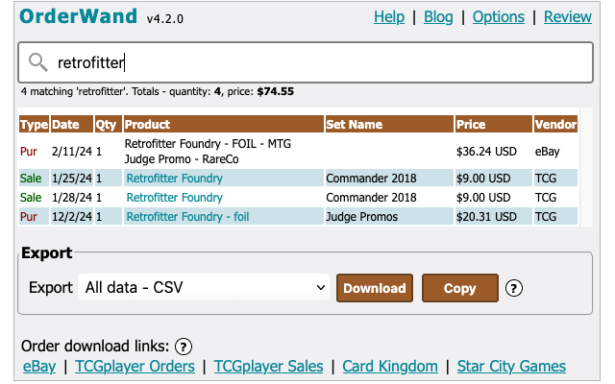The height and width of the screenshot is (384, 615).
Task: Open the Export format dropdown
Action: tap(204, 287)
